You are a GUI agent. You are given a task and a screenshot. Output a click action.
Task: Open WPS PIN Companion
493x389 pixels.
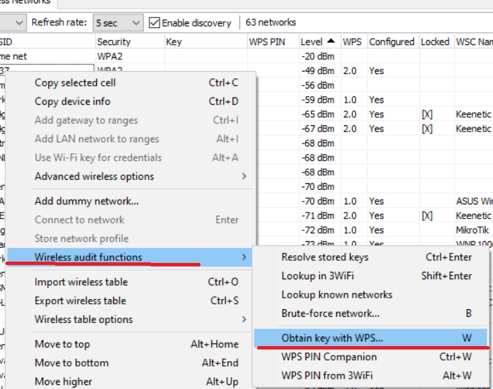point(329,357)
